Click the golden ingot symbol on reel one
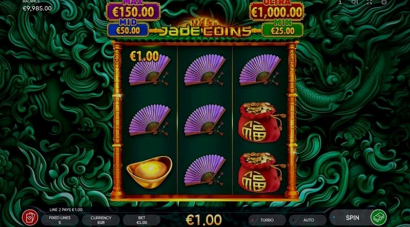The image size is (410, 227). (149, 172)
